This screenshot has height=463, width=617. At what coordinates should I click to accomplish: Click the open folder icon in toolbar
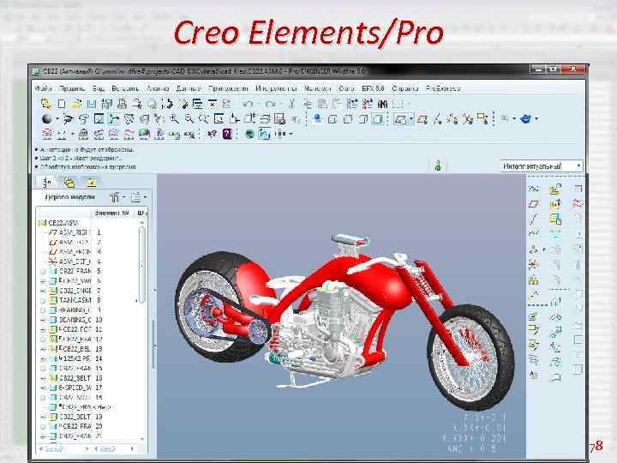click(x=76, y=104)
